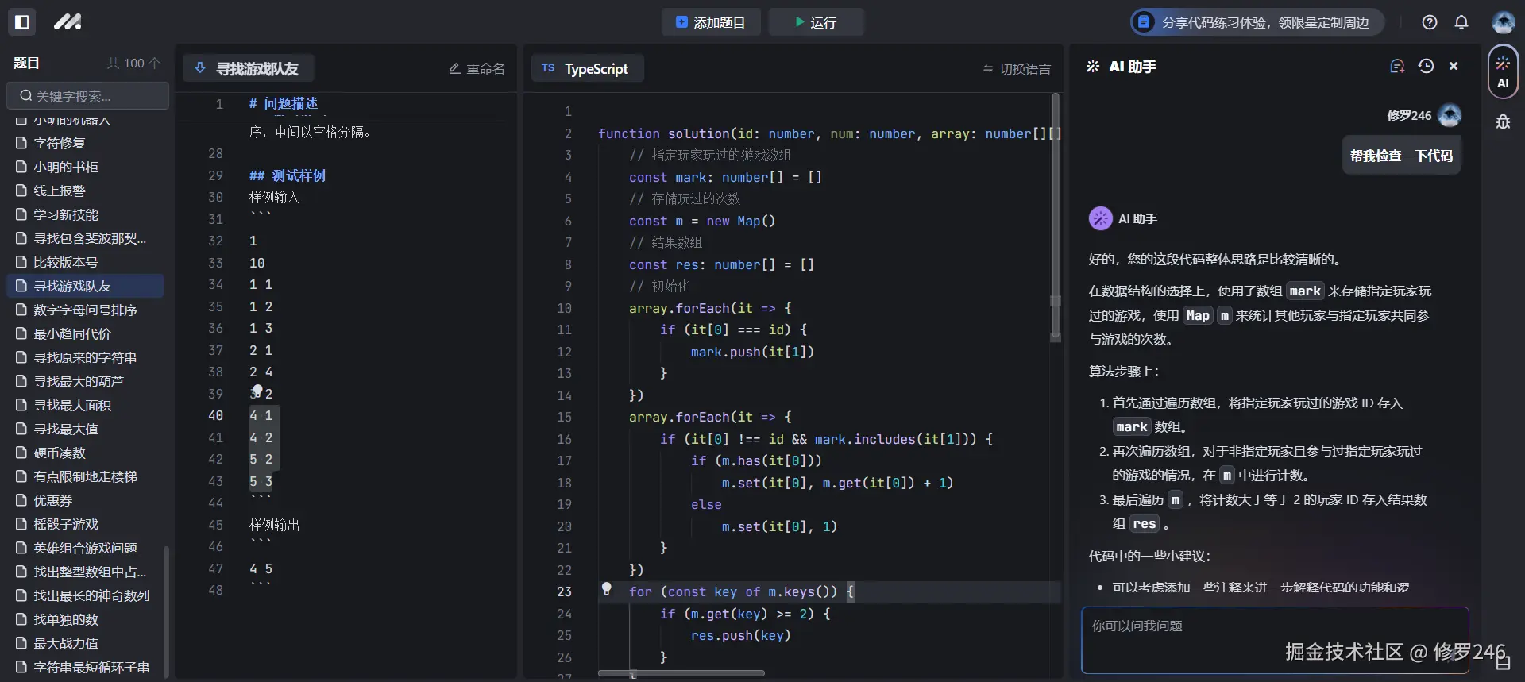The image size is (1525, 682).
Task: Open the debug bug icon
Action: [1503, 122]
